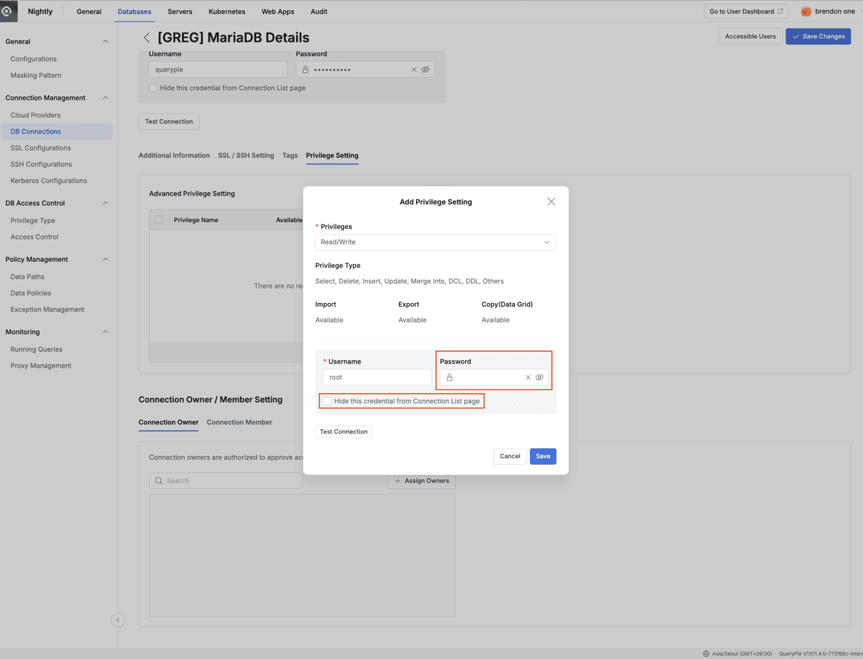Switch to the Connection Member tab

click(239, 422)
